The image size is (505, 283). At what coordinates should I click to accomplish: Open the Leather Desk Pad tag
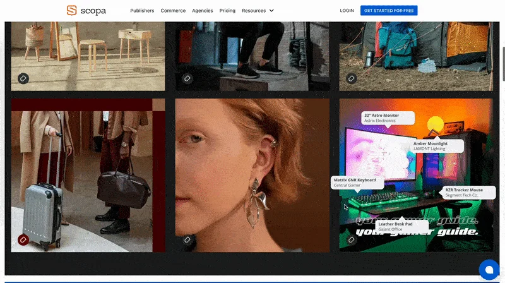point(399,226)
